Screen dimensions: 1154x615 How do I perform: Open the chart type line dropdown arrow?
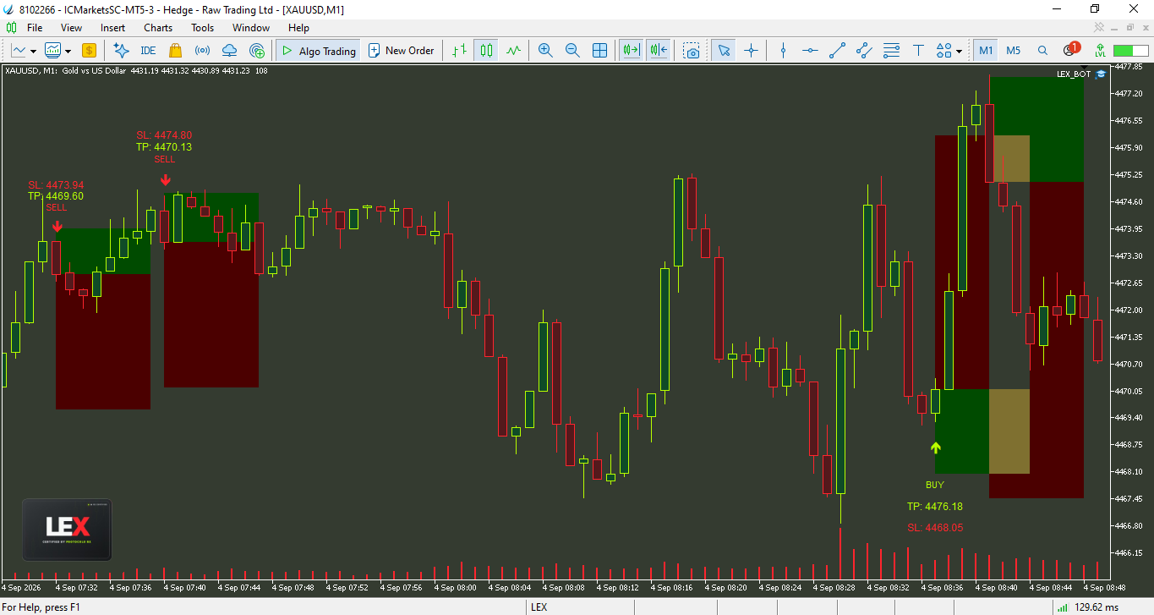point(33,51)
